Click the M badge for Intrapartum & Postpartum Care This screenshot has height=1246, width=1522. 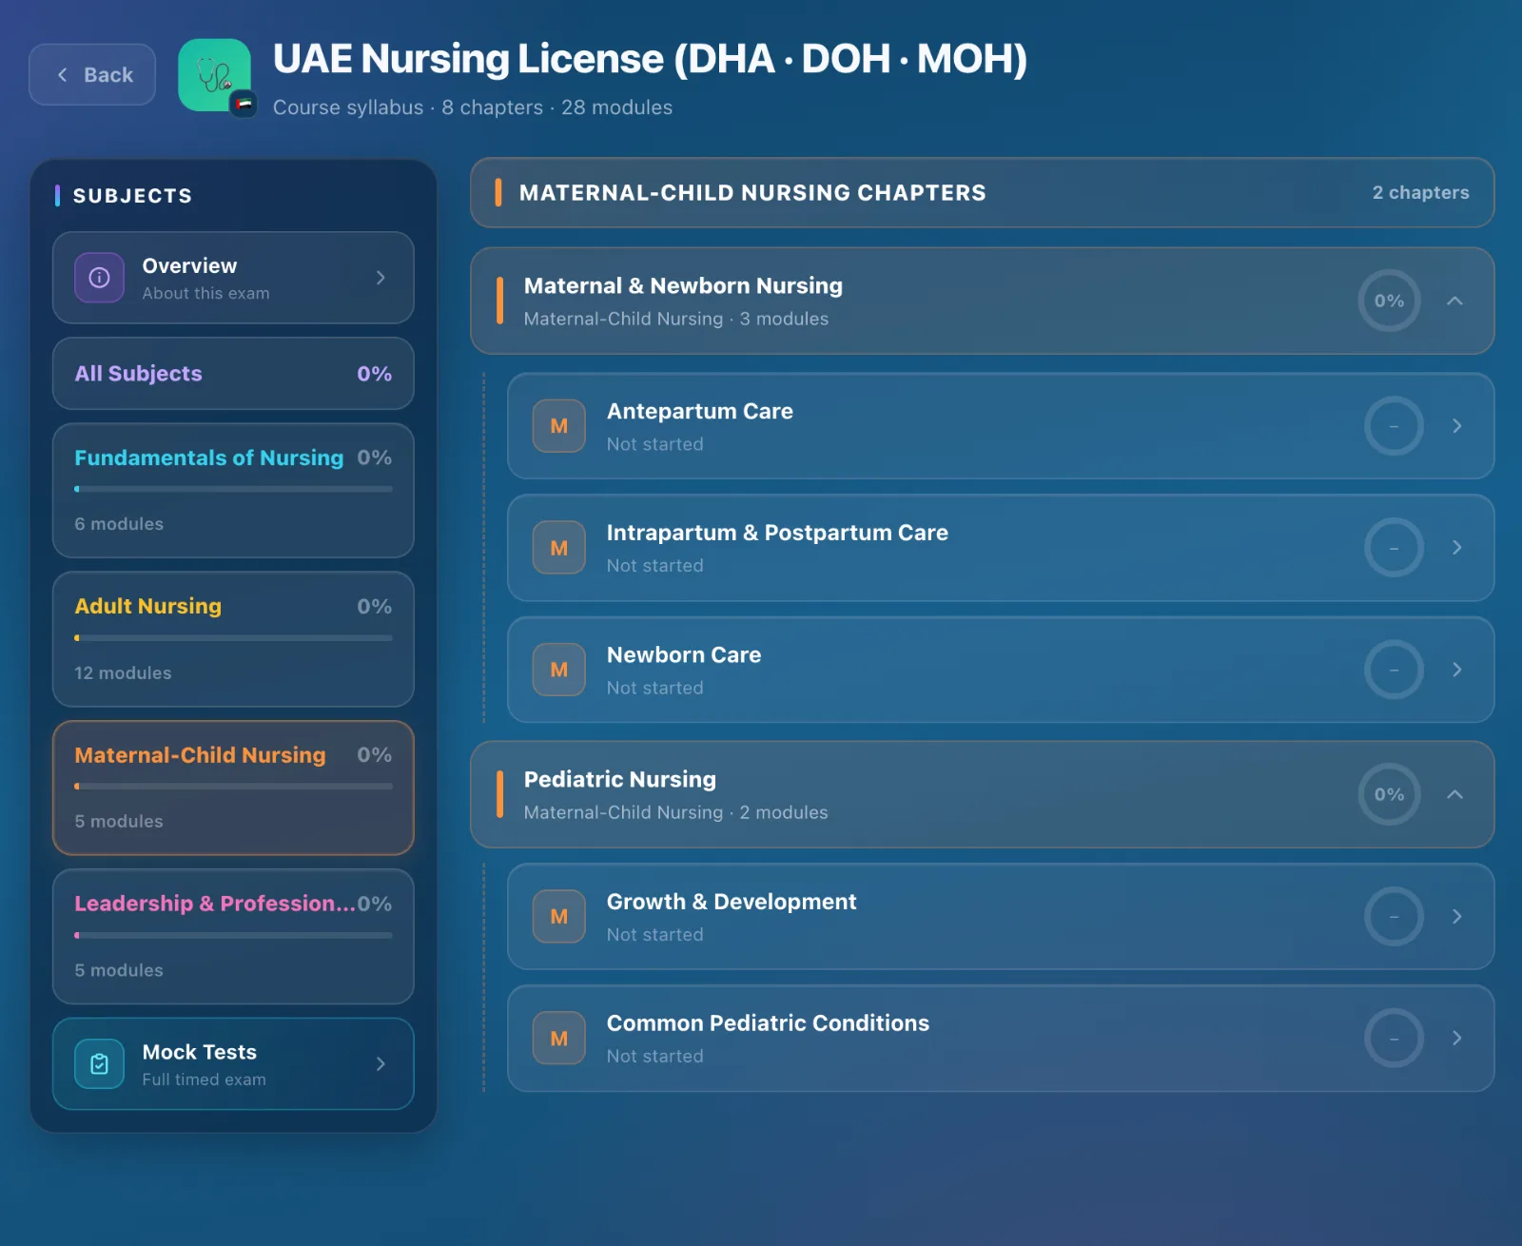coord(559,548)
